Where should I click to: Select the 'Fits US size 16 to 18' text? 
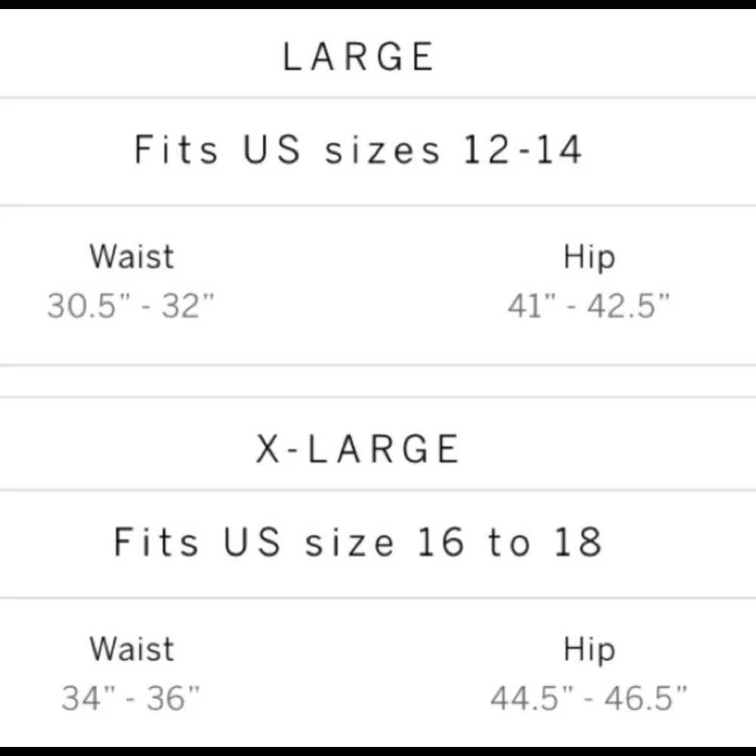[358, 542]
